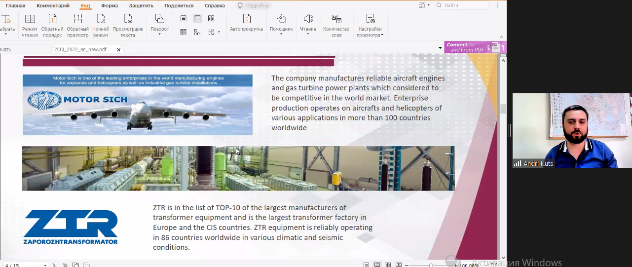Open the find options dropdown icon

pos(423,5)
